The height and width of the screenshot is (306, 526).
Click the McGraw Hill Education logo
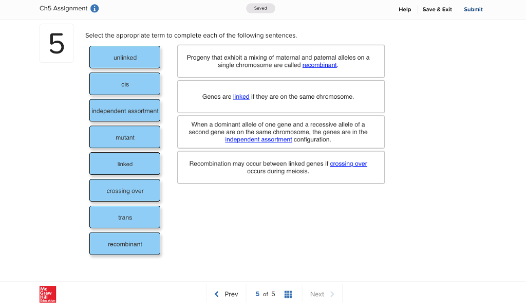(x=47, y=294)
